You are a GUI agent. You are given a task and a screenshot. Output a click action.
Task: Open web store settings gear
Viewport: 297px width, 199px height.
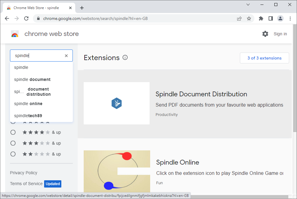tap(265, 34)
